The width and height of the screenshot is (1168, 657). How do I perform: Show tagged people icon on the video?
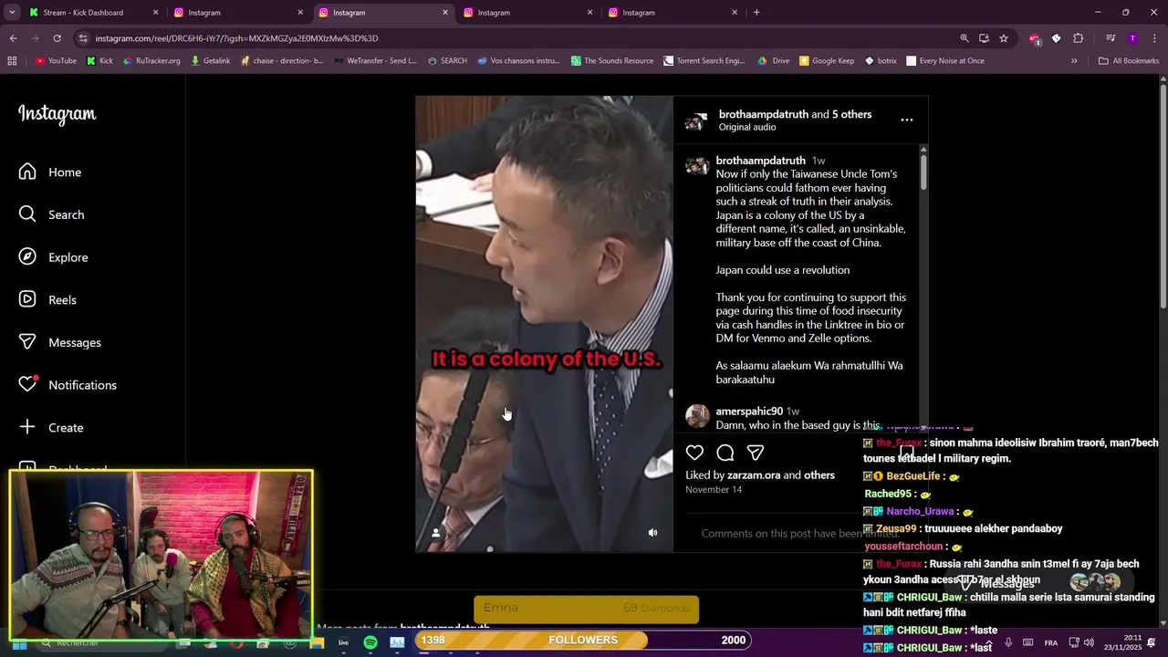(435, 533)
